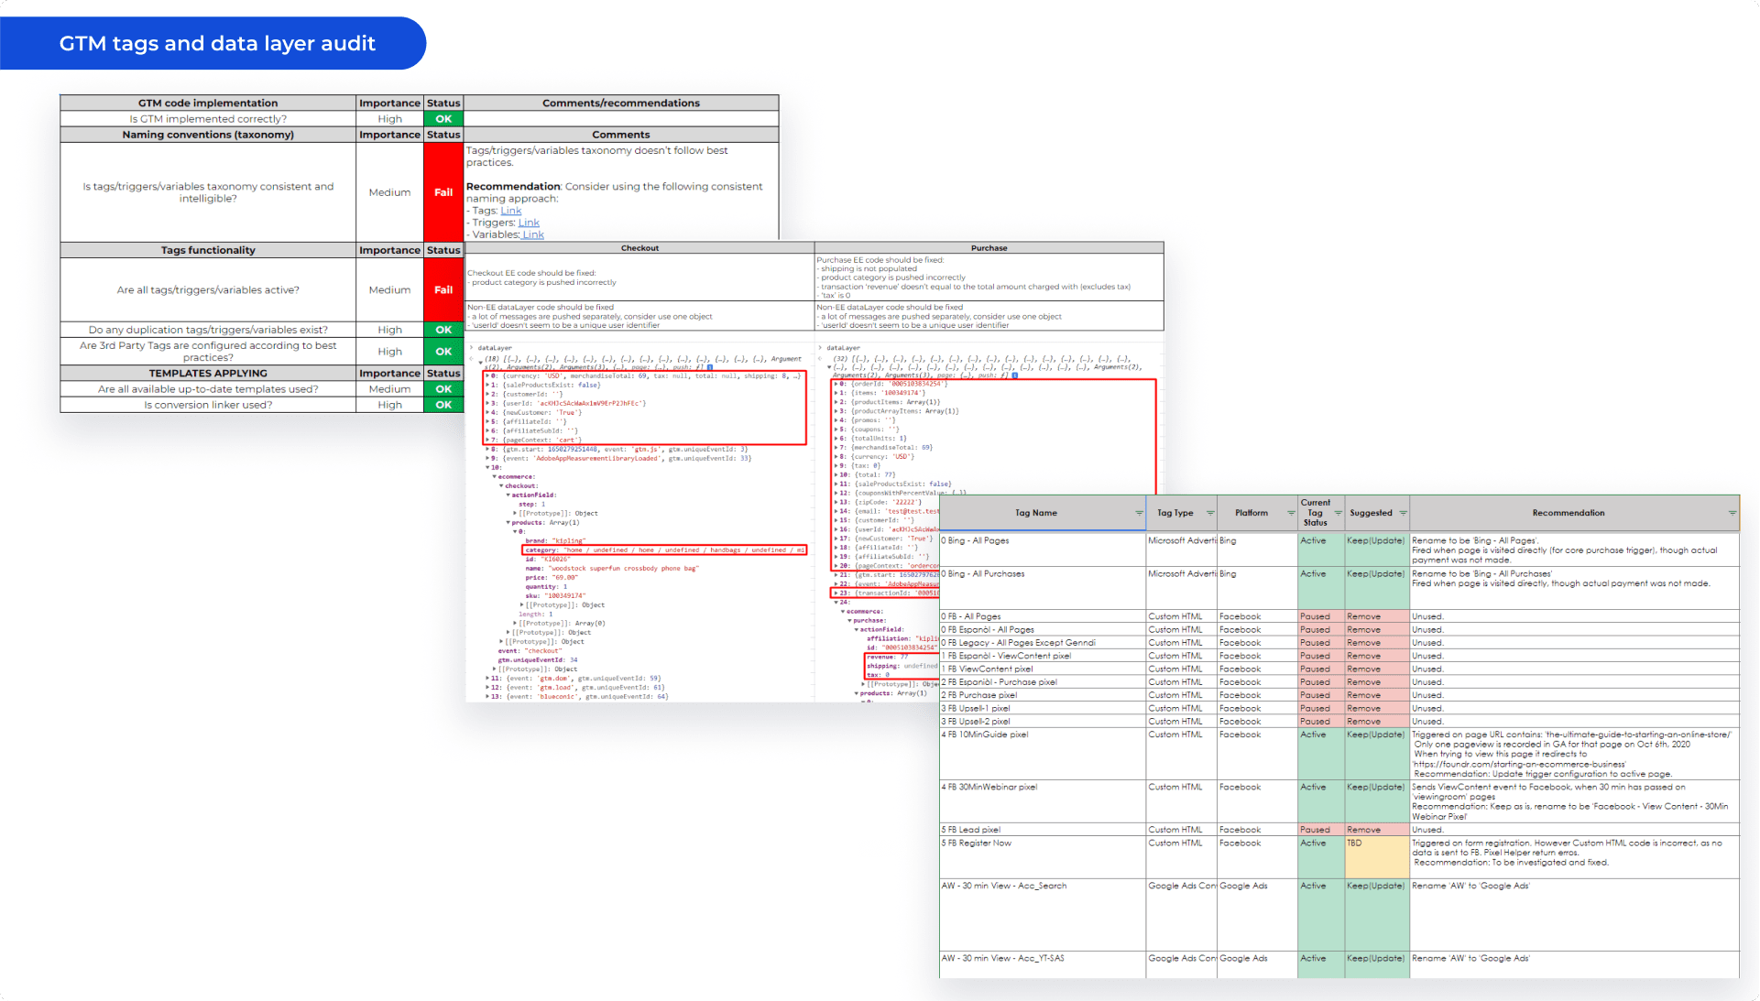Open the Tag Name column filter
The height and width of the screenshot is (1001, 1760).
point(1139,513)
